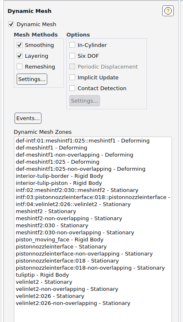The width and height of the screenshot is (183, 322).
Task: Select def-meshintf1 - Deforming zone
Action: tap(51, 148)
